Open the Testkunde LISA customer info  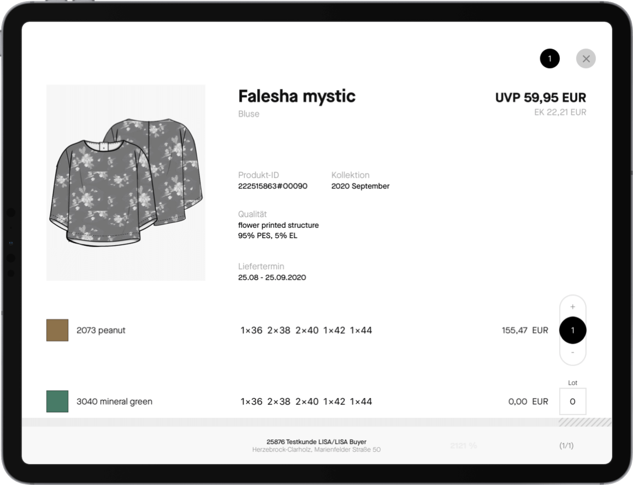tap(316, 445)
